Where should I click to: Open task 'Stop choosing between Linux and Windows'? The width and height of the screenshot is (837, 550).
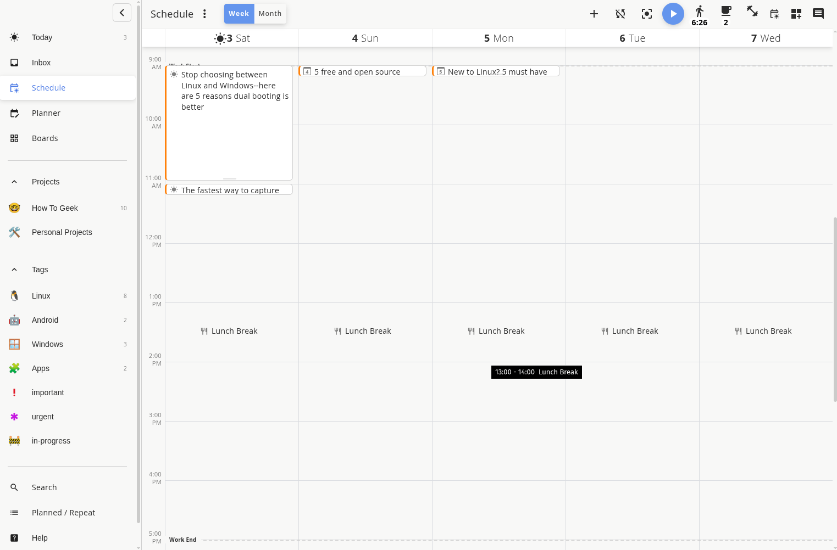pyautogui.click(x=229, y=123)
